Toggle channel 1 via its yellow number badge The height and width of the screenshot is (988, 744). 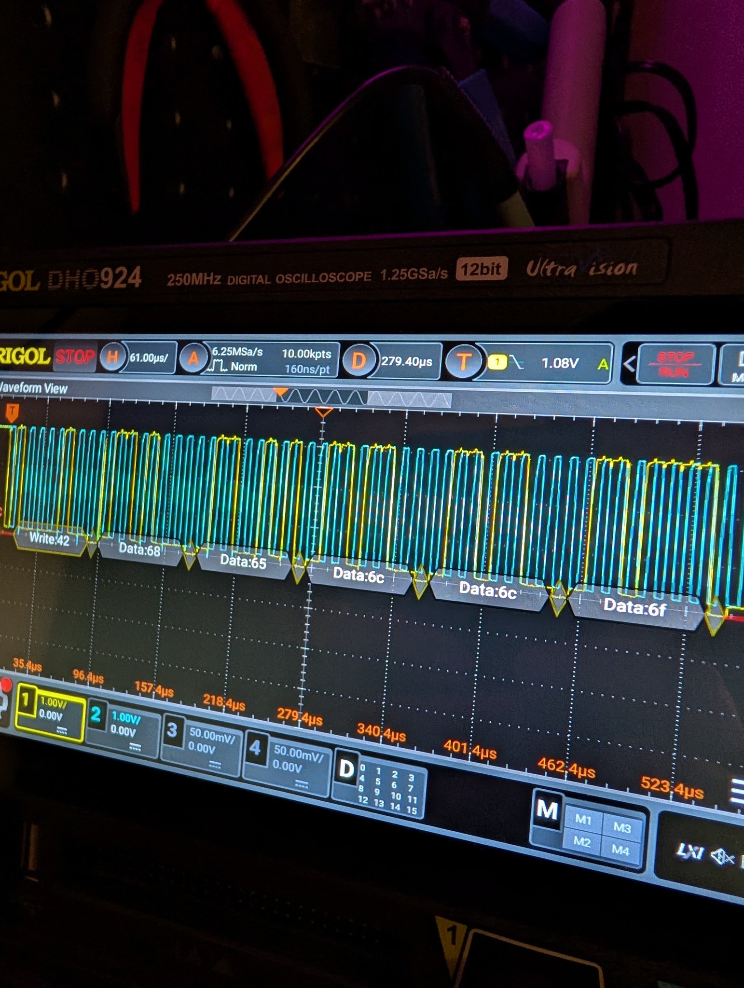coord(27,701)
